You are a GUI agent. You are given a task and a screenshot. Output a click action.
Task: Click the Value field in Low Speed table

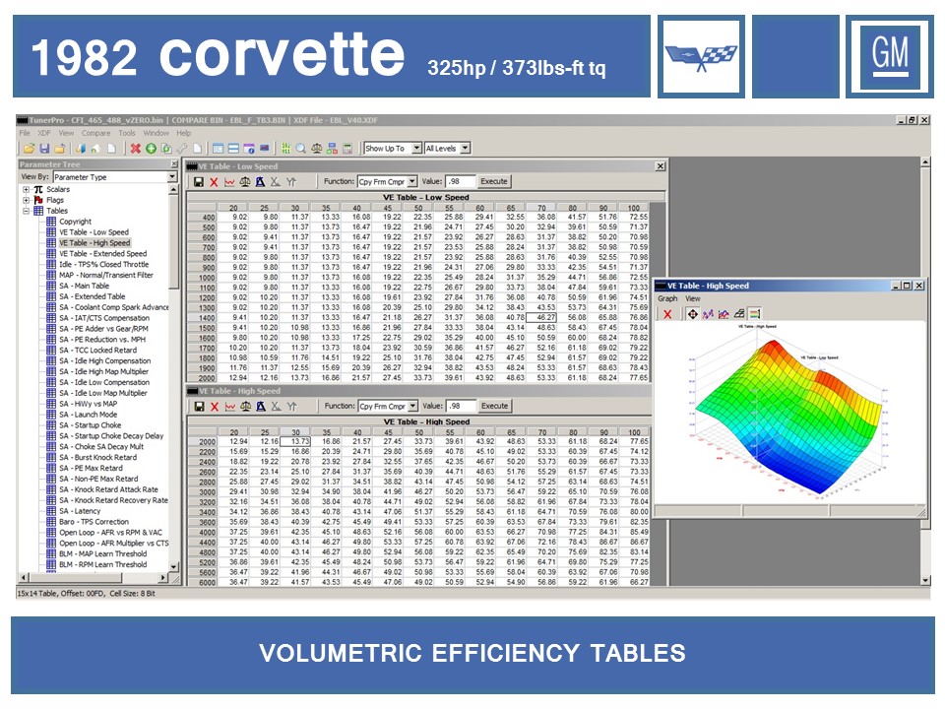click(460, 181)
